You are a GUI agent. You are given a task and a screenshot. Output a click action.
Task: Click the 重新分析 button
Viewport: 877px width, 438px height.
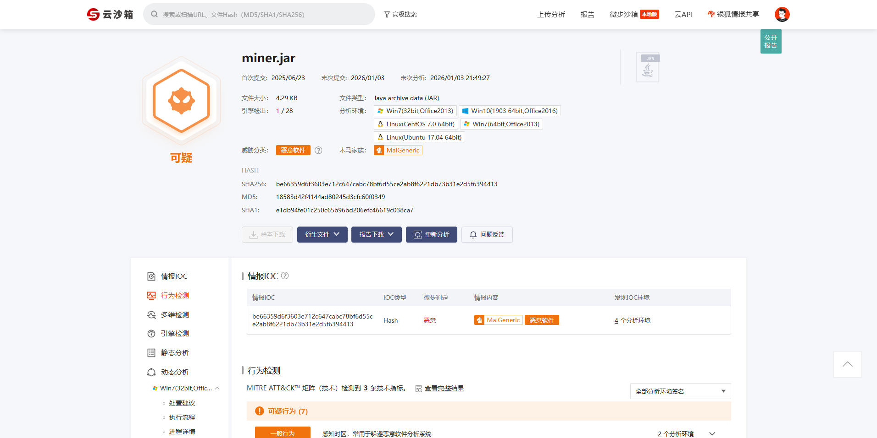(x=431, y=234)
